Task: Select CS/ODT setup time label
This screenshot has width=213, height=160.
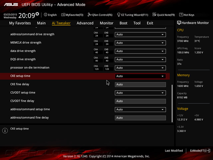Action: pos(23,93)
